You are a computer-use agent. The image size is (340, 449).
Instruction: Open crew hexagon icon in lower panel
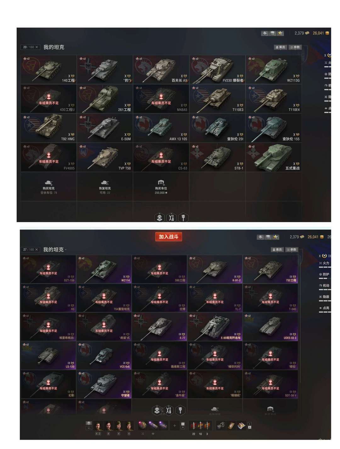(x=157, y=410)
